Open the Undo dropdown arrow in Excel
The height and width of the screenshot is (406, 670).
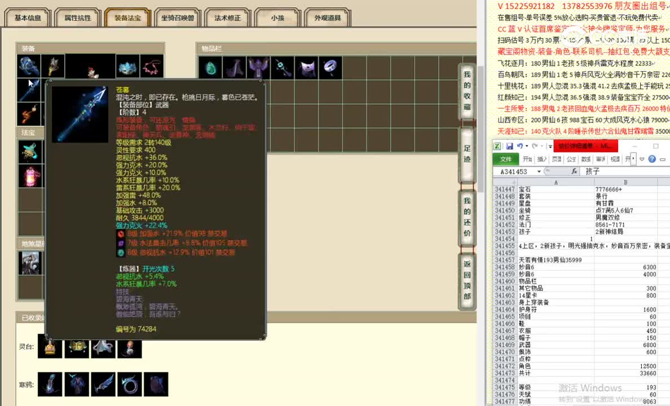[x=526, y=147]
